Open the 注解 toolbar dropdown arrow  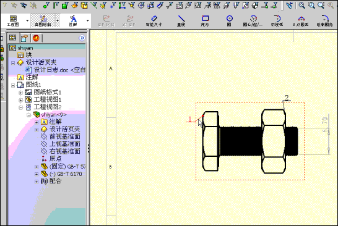point(87,20)
